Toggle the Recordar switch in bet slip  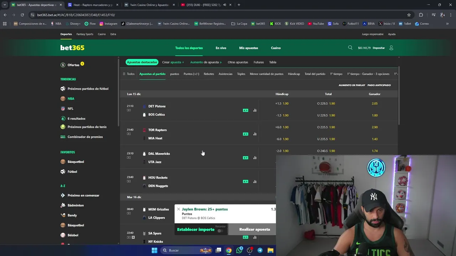[x=220, y=231]
